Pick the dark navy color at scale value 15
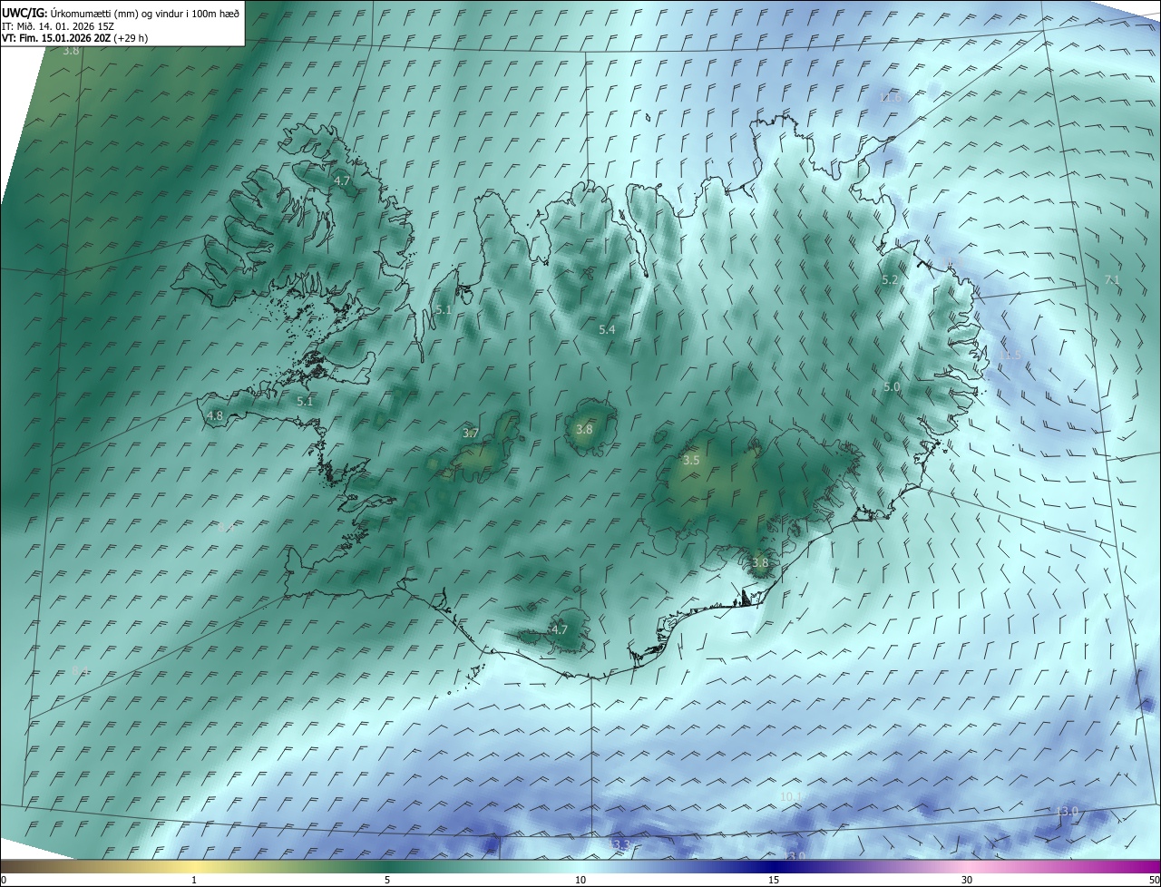 click(x=774, y=865)
